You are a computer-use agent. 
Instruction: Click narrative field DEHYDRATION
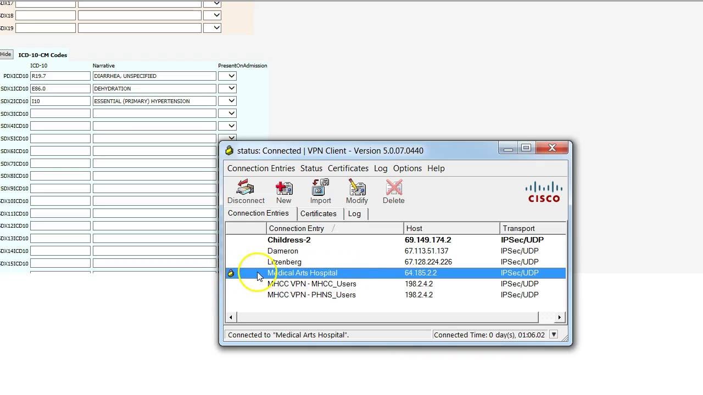coord(154,88)
